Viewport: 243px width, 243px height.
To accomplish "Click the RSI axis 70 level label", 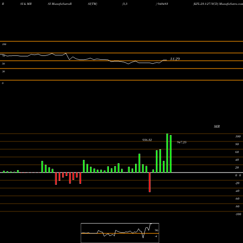I will (x=3, y=56).
